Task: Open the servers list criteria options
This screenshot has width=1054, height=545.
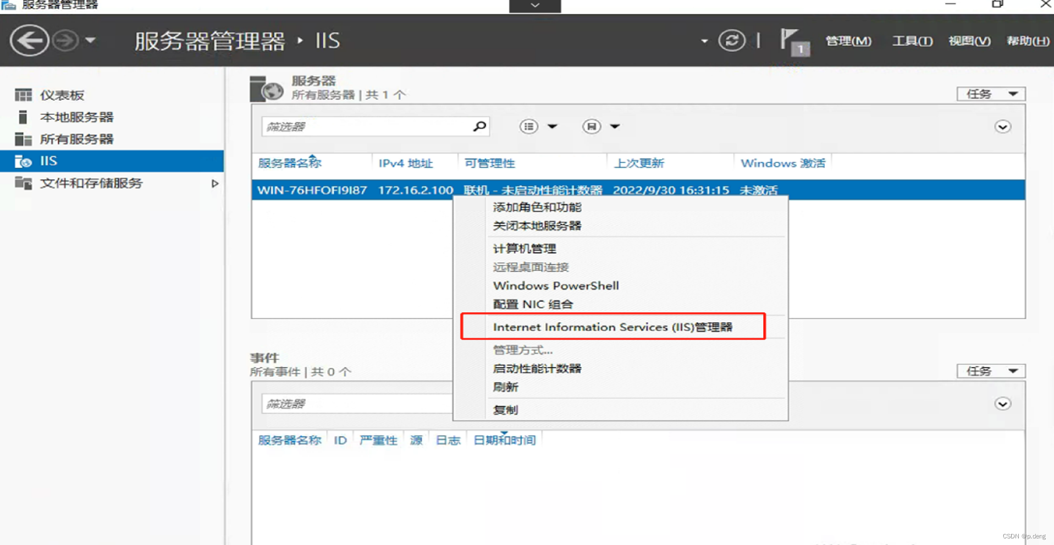Action: point(529,126)
